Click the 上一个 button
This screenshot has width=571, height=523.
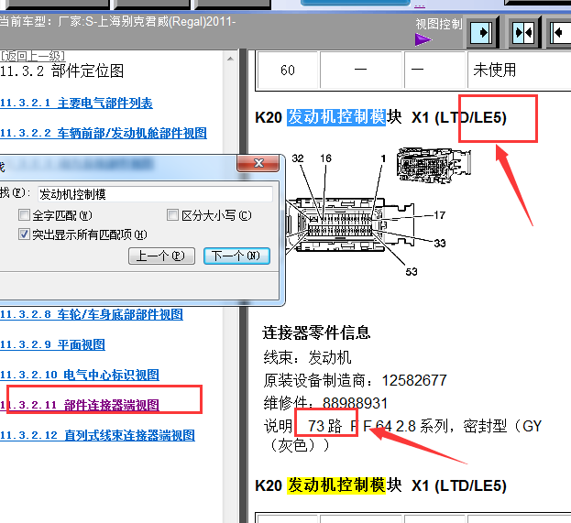click(x=161, y=256)
